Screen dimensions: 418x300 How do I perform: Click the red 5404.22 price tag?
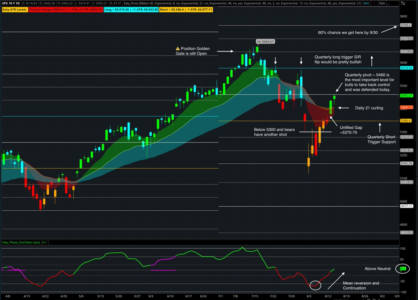(x=407, y=107)
